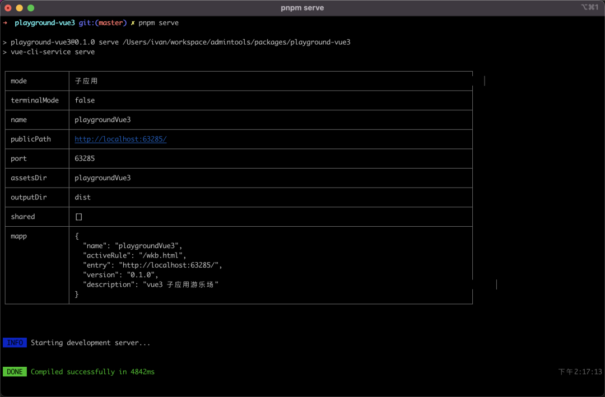Screen dimensions: 605x397
Task: Click the 'playgroundVue3' value in the assetsDir row
Action: (103, 178)
